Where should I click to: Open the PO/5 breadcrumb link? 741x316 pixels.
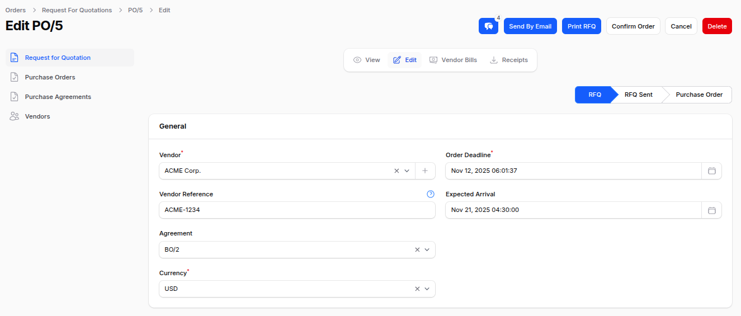135,10
